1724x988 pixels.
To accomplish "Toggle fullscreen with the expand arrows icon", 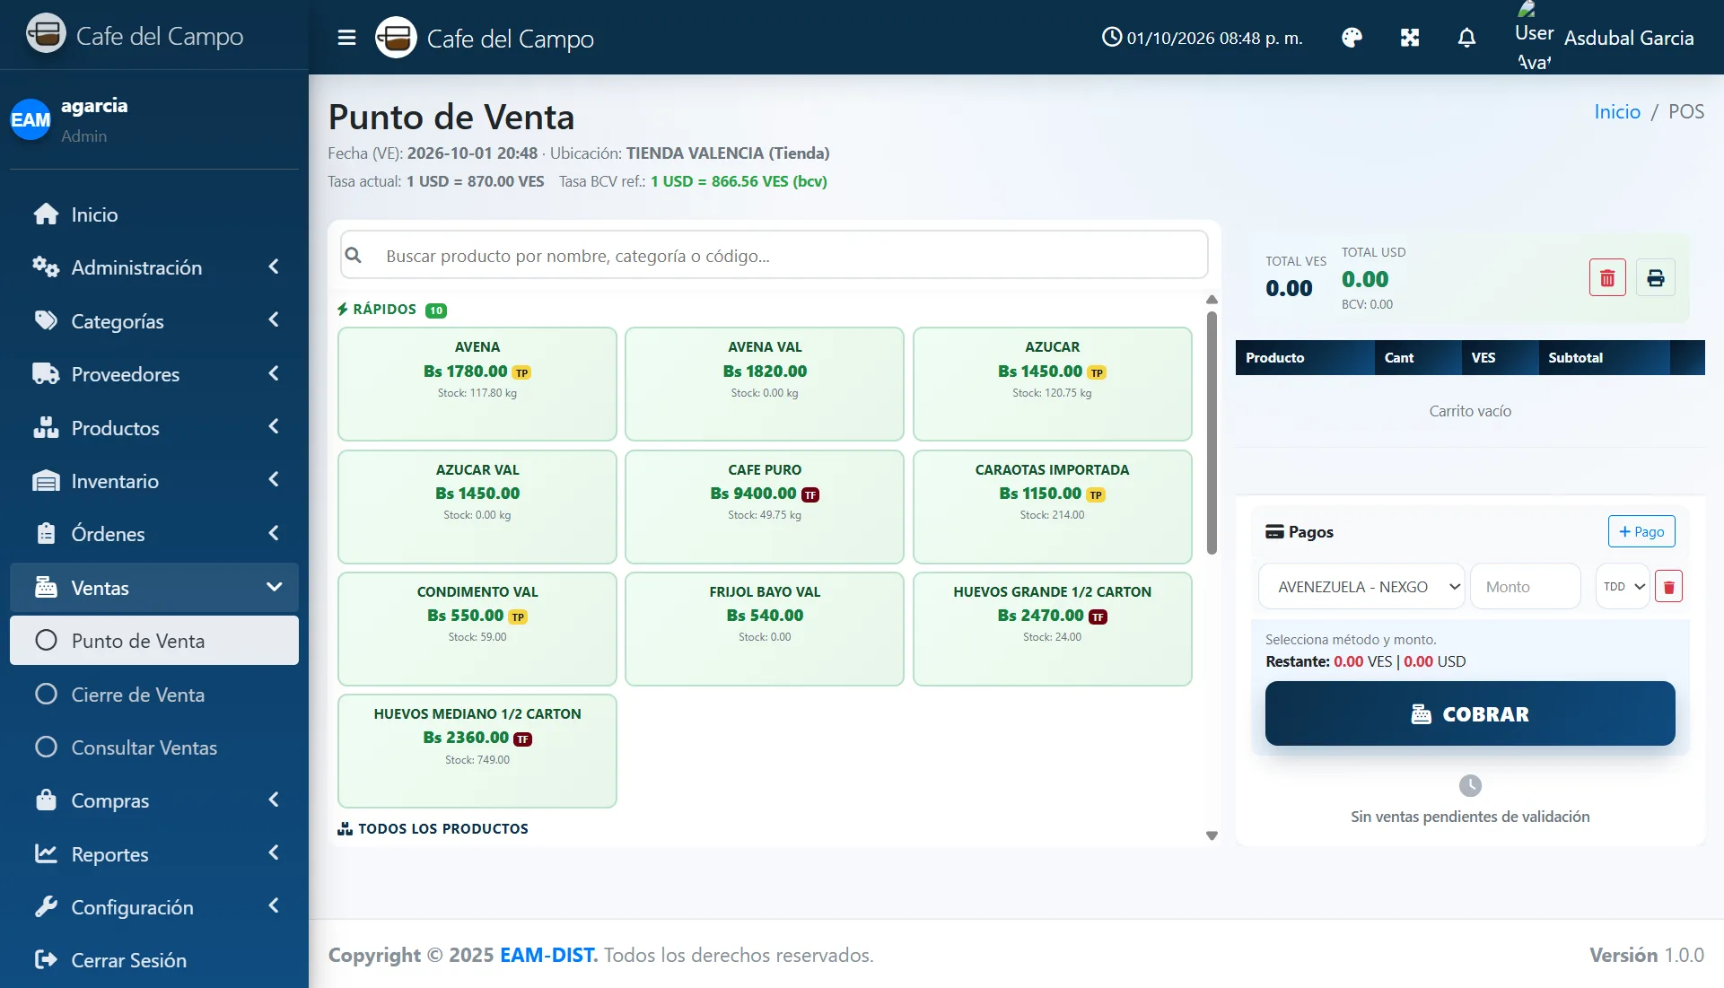I will 1410,38.
